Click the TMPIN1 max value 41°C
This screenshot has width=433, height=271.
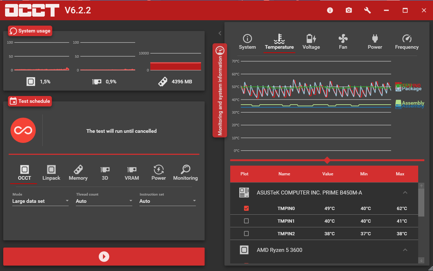point(402,221)
